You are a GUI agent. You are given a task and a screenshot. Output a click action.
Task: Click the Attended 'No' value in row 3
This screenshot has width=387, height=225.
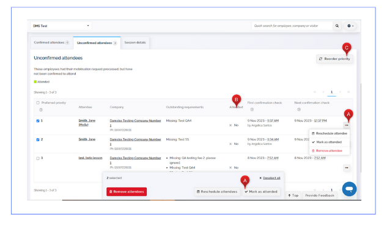click(x=236, y=168)
